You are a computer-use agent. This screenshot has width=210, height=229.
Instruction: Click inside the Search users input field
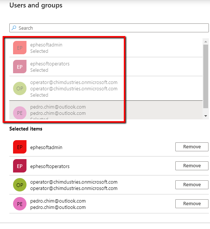pyautogui.click(x=109, y=28)
